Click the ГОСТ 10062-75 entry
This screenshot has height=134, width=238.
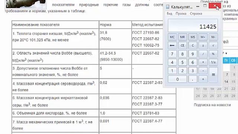click(146, 45)
